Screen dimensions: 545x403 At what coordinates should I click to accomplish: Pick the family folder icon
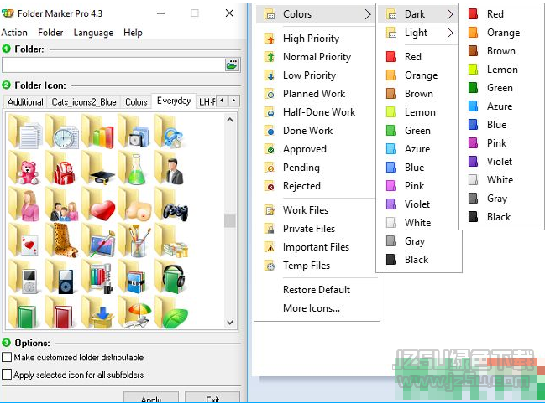coord(62,204)
